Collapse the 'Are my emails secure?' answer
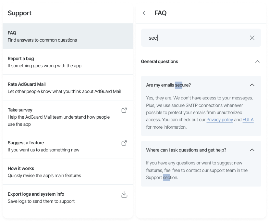This screenshot has width=269, height=221. [252, 85]
